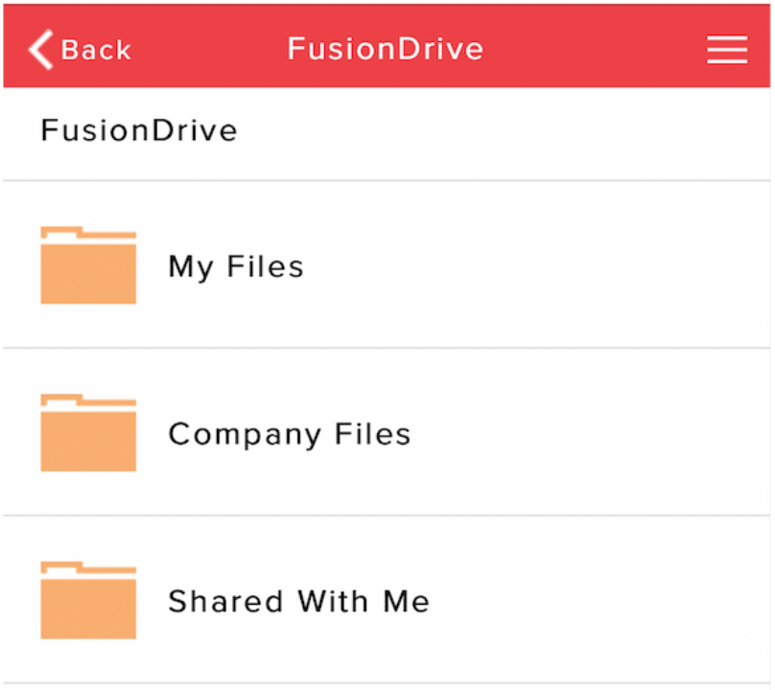Viewport: 775px width, 690px height.
Task: Open the hamburger menu
Action: [727, 49]
